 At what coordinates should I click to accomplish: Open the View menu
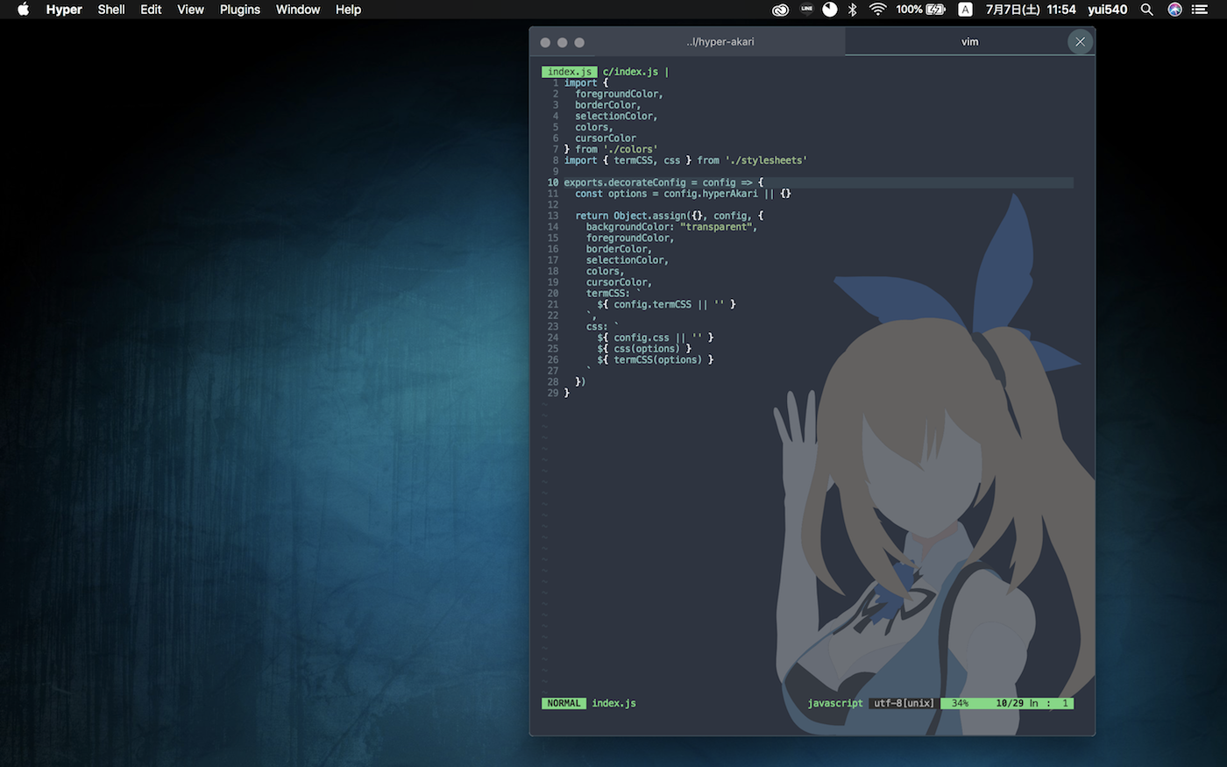coord(190,10)
